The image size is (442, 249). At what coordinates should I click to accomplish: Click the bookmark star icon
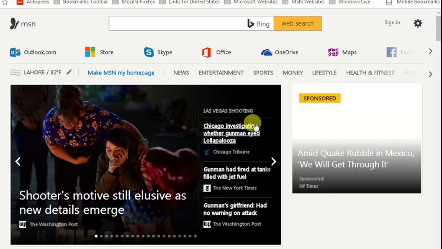pos(5,2)
